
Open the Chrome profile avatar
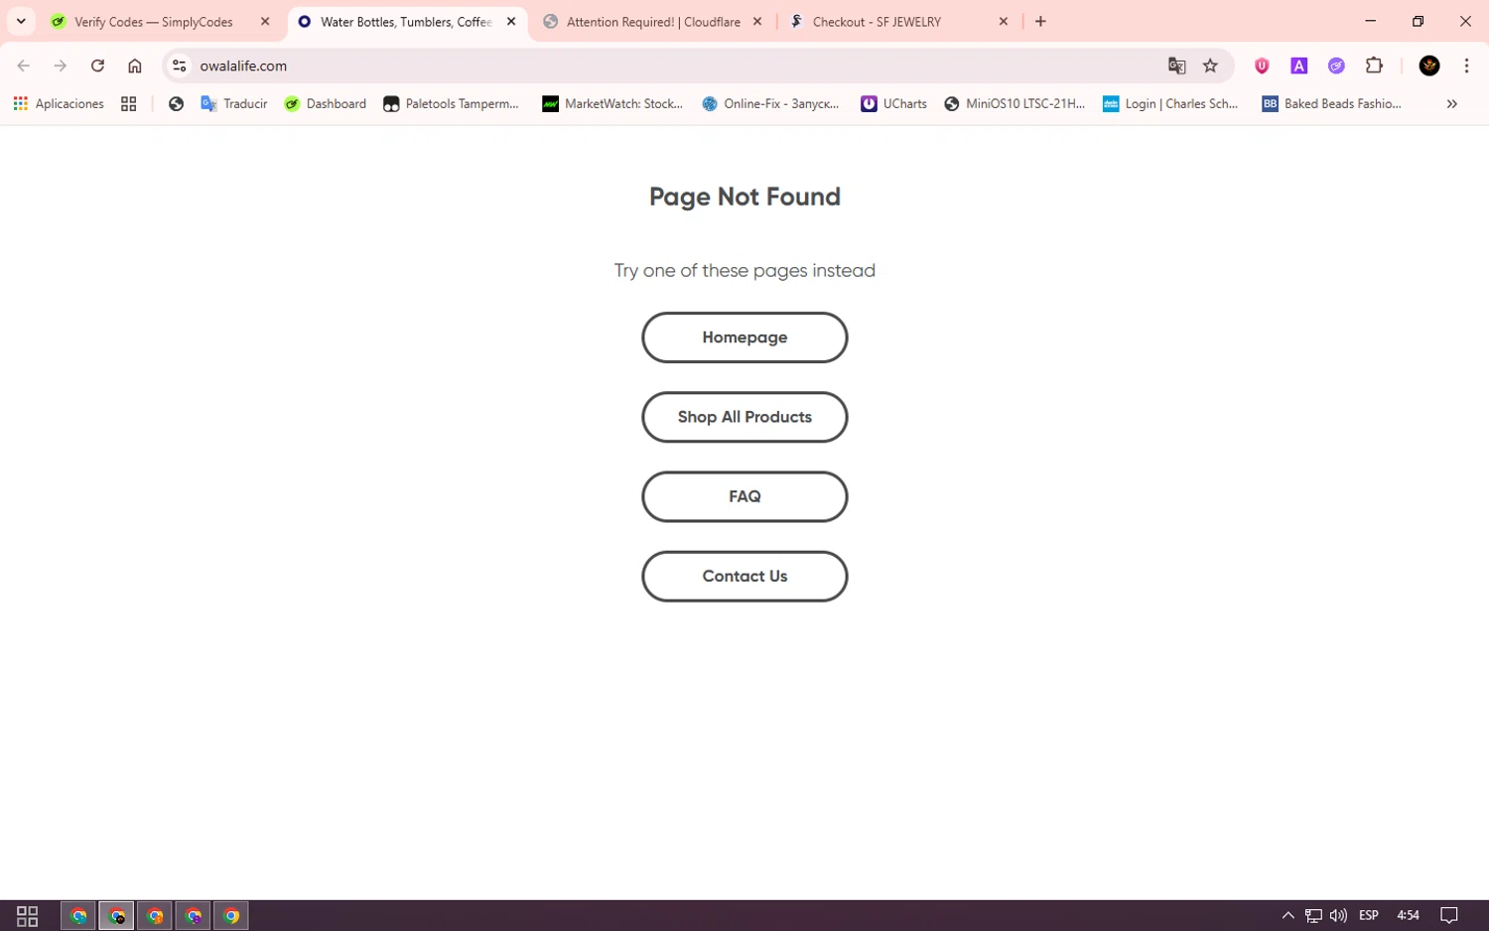click(x=1429, y=66)
